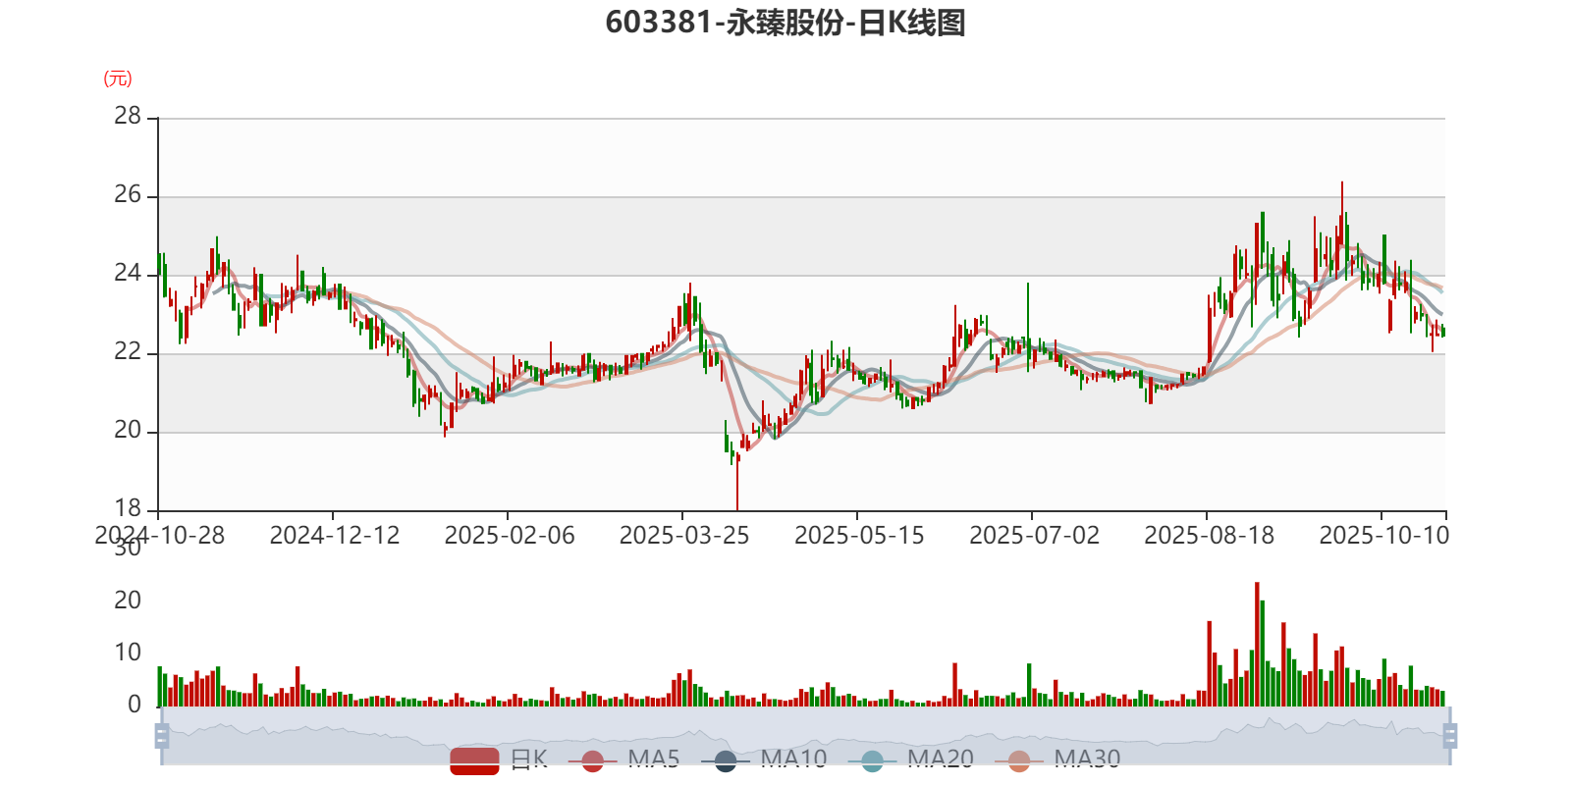Click the 2025-07-02 date axis label

[x=1034, y=536]
